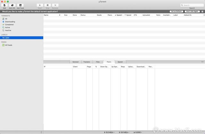Sort torrents by Done column

point(75,15)
